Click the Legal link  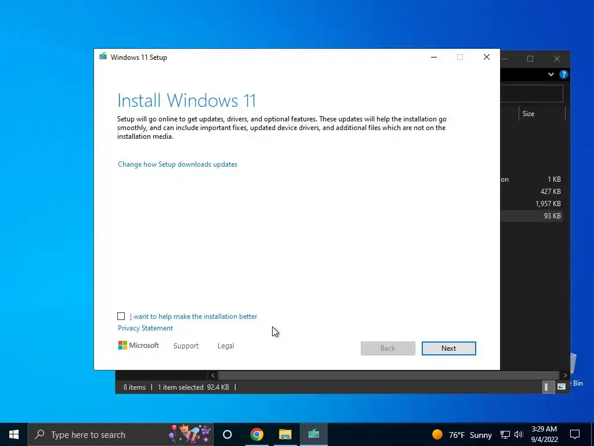click(x=226, y=346)
